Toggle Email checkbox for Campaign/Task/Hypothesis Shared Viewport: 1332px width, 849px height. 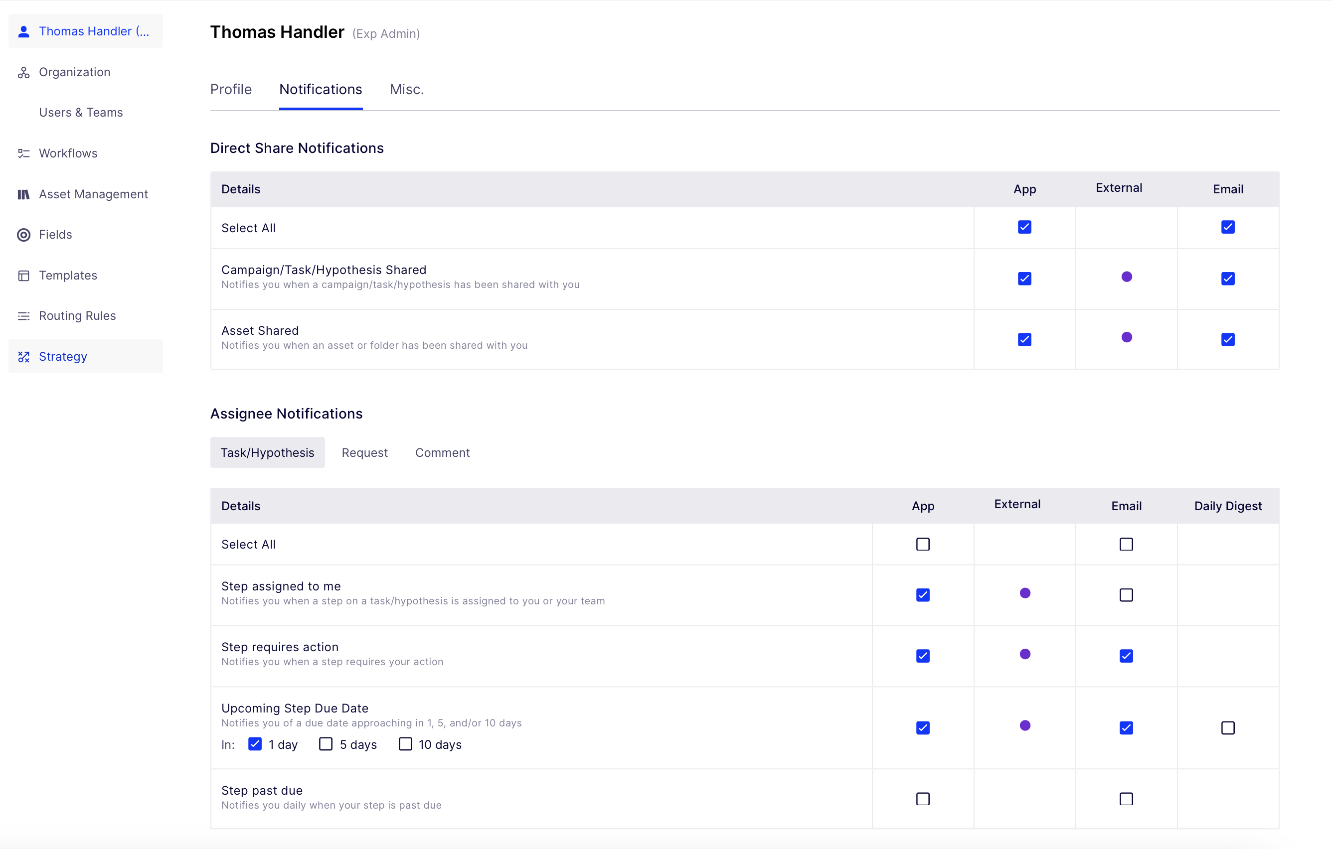tap(1227, 279)
